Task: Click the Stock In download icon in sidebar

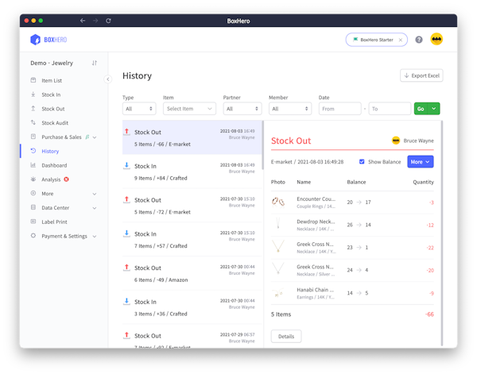Action: click(x=33, y=94)
